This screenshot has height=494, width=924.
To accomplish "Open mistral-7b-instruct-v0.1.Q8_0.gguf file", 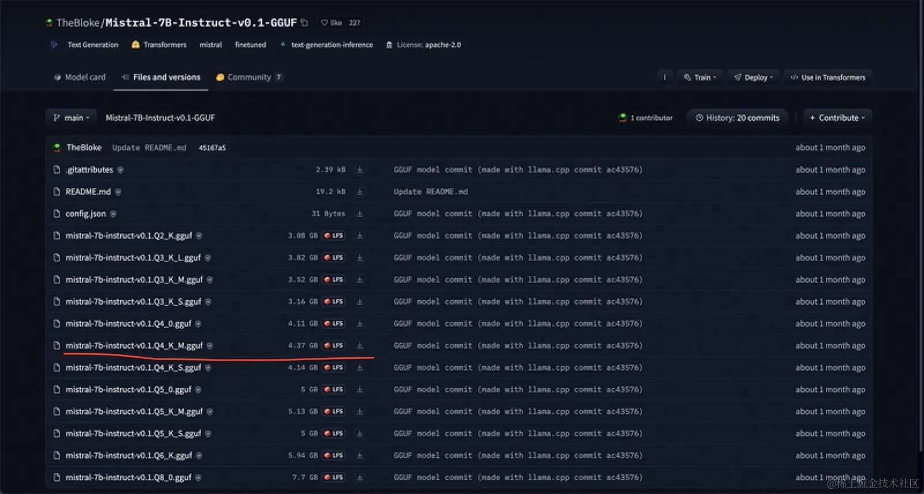I will (128, 477).
